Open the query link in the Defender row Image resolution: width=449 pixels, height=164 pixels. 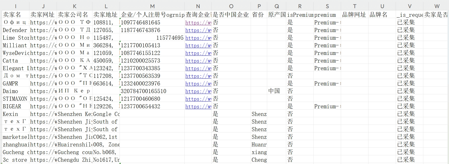[x=198, y=30]
